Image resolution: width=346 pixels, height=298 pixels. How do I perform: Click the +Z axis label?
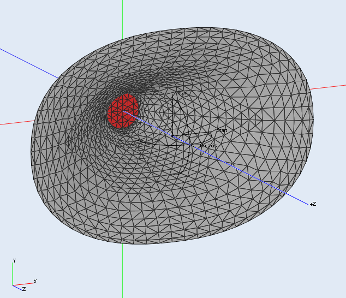pos(313,204)
